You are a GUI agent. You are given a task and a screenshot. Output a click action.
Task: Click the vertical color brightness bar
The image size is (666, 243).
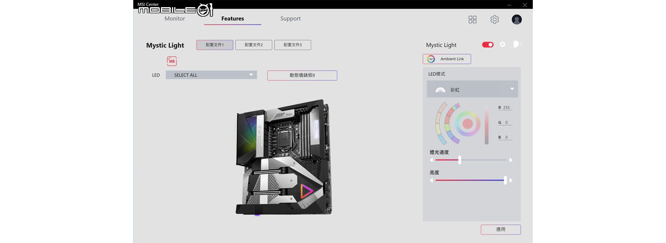click(x=487, y=125)
